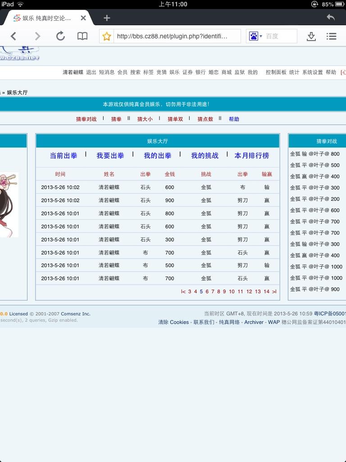Open the 猜大小 game link
Image resolution: width=346 pixels, height=462 pixels.
pyautogui.click(x=145, y=119)
